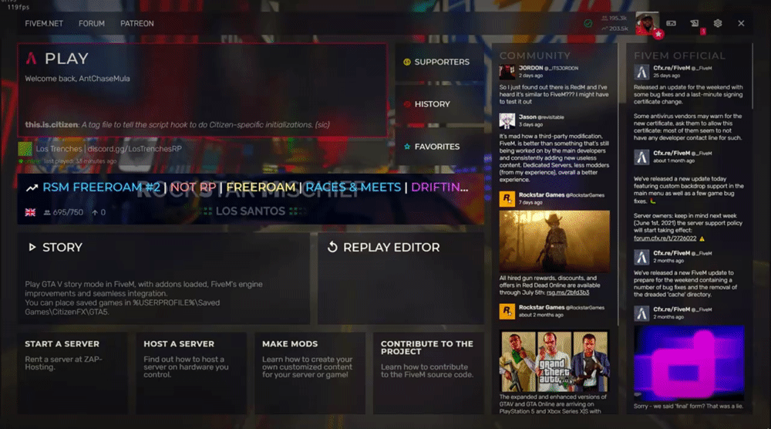Click the green service status checkmark icon

tap(588, 23)
